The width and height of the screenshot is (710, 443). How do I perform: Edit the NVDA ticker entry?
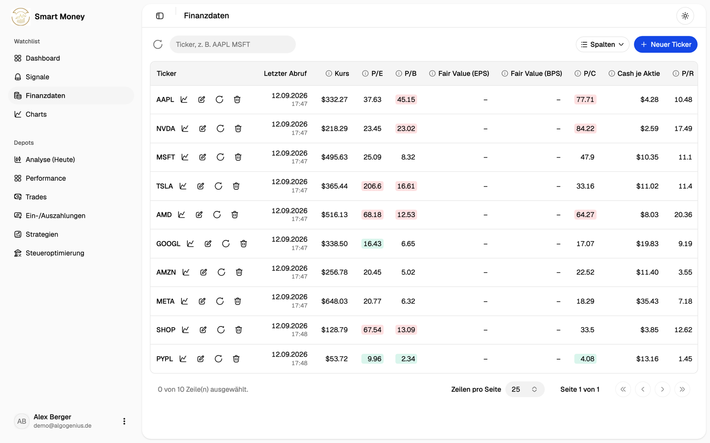[x=203, y=128]
